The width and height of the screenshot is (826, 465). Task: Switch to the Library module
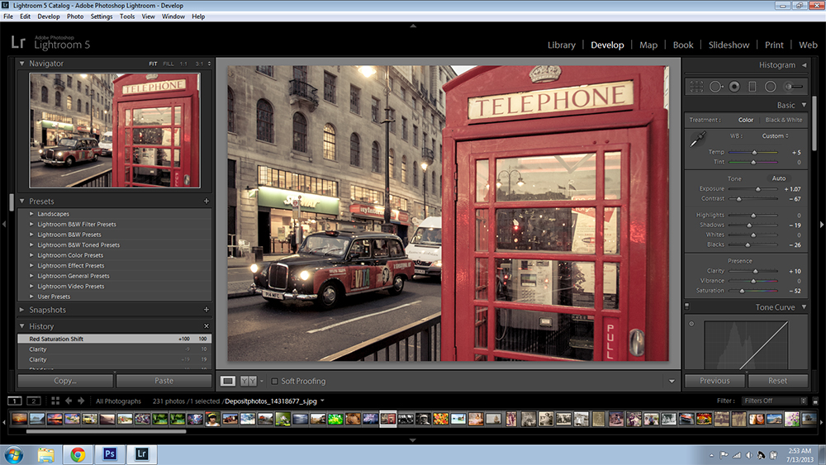coord(561,45)
